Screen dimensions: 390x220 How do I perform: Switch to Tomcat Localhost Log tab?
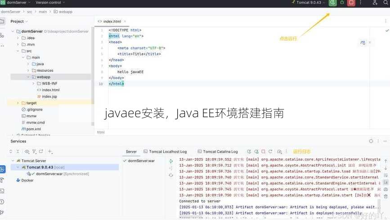click(x=165, y=152)
